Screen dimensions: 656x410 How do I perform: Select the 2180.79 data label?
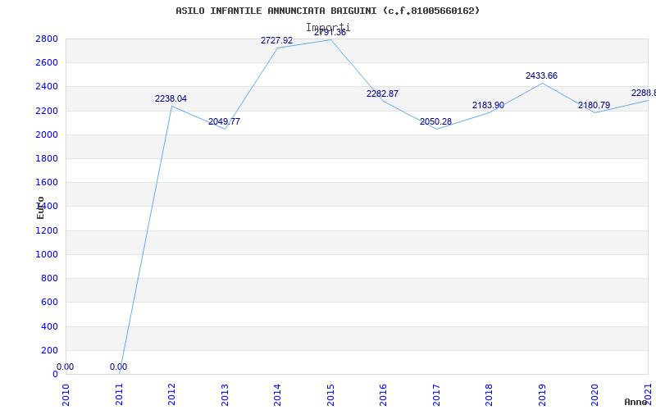coord(594,106)
